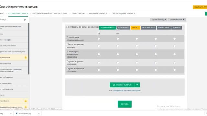
Task: Click the lock icon on the dropdown matrix row
Action: [x=26, y=107]
